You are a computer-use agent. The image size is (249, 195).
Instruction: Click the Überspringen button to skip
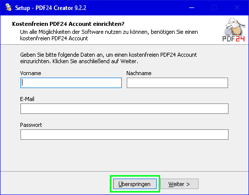pos(135,184)
